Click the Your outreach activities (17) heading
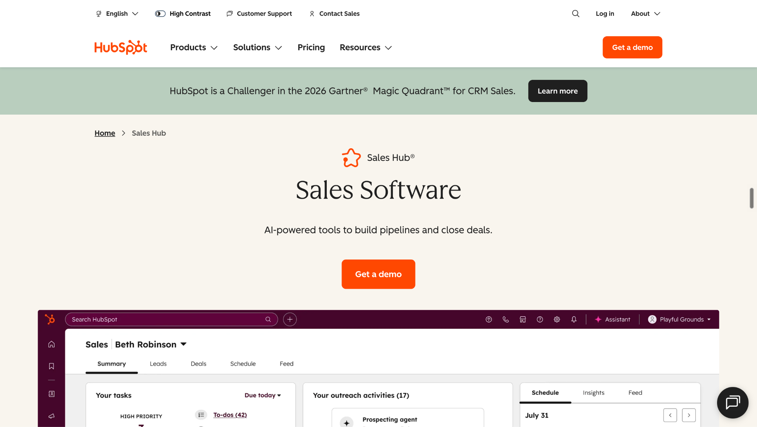This screenshot has width=757, height=427. tap(361, 395)
